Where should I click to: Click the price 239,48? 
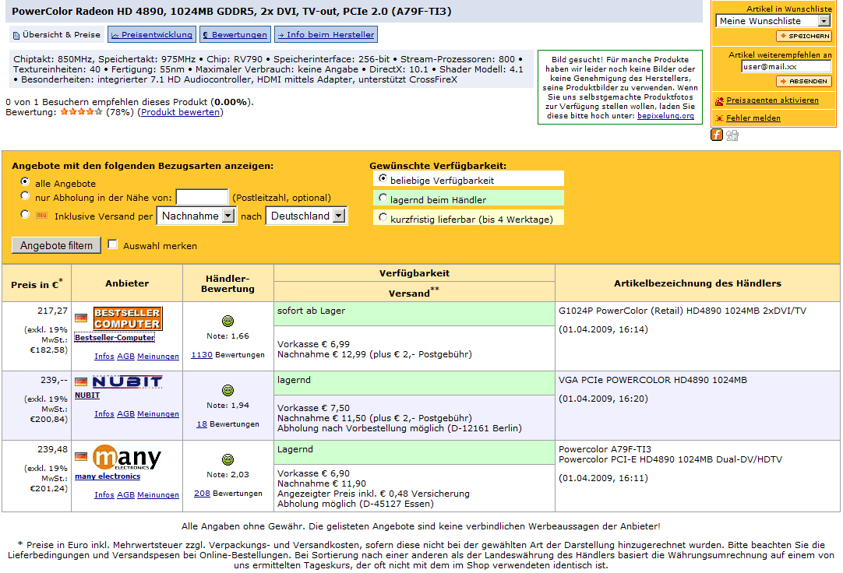click(x=53, y=449)
